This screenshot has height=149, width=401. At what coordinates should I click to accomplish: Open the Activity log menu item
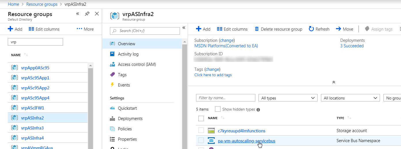tap(128, 54)
